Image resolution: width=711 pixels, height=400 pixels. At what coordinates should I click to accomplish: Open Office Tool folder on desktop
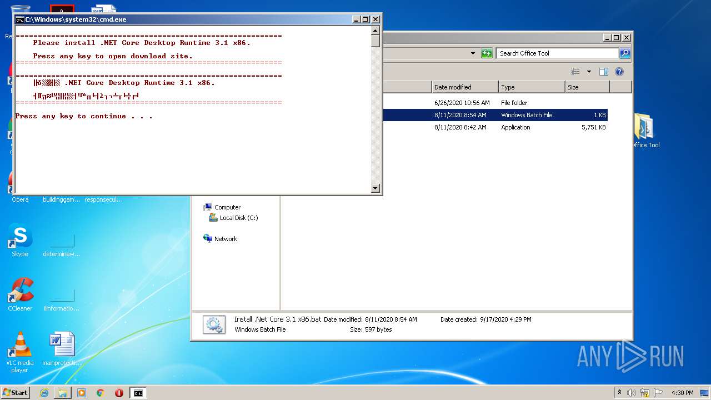[x=644, y=131]
